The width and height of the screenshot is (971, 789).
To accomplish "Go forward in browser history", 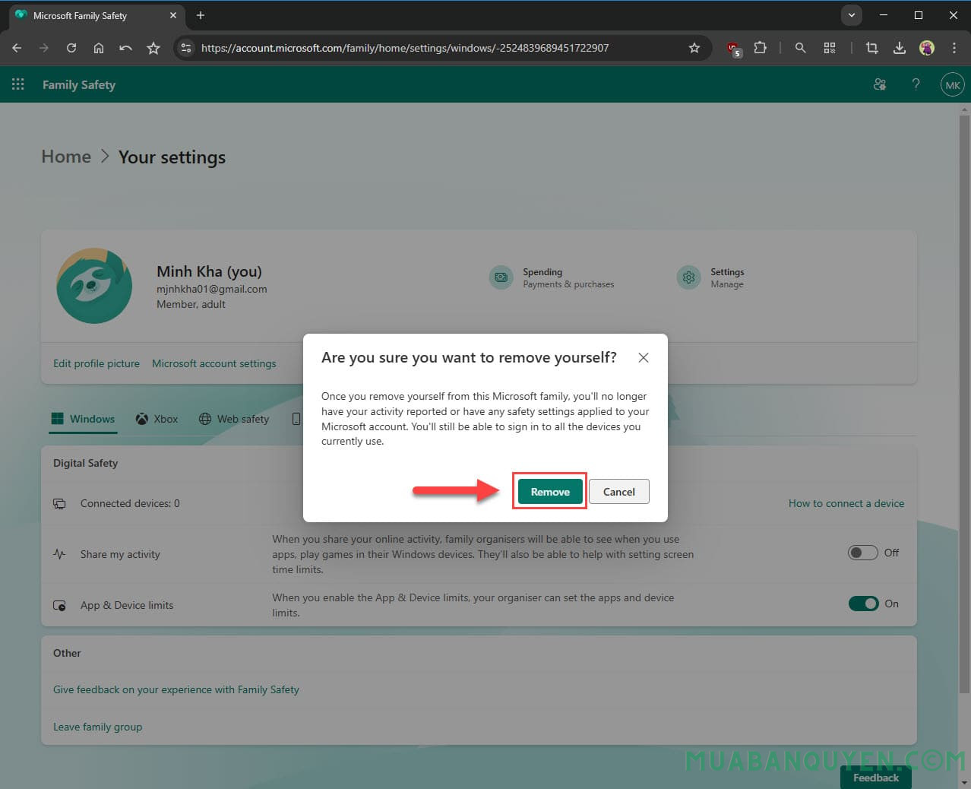I will [44, 48].
